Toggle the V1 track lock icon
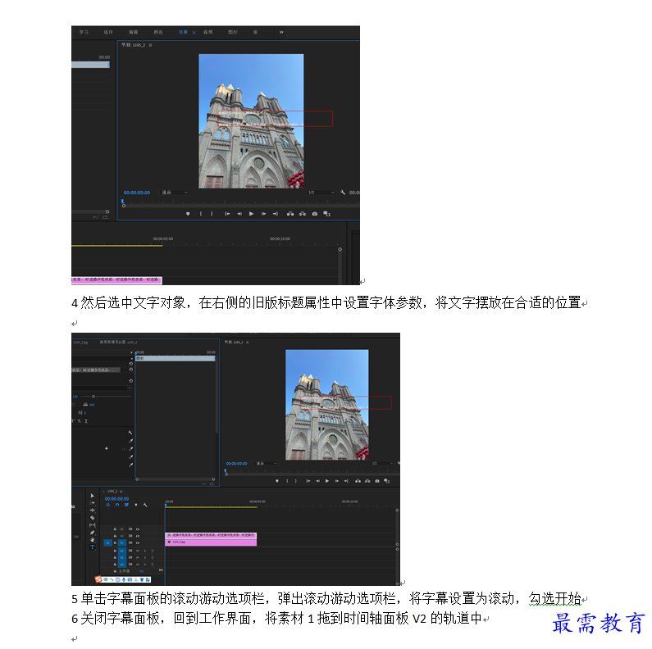Image resolution: width=652 pixels, height=649 pixels. 115,542
